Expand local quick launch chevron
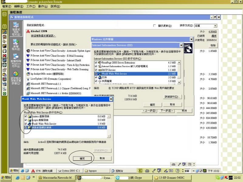 point(33,177)
